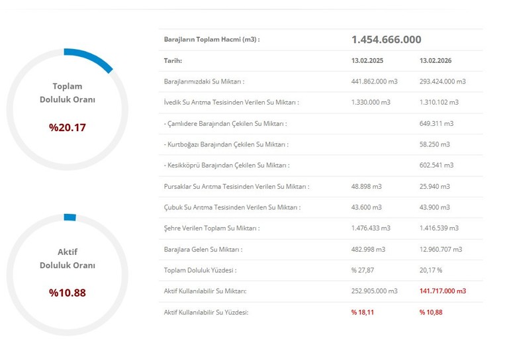Click the Çamlıdere Barajından Çekilen row label
The height and width of the screenshot is (345, 511).
[x=225, y=123]
